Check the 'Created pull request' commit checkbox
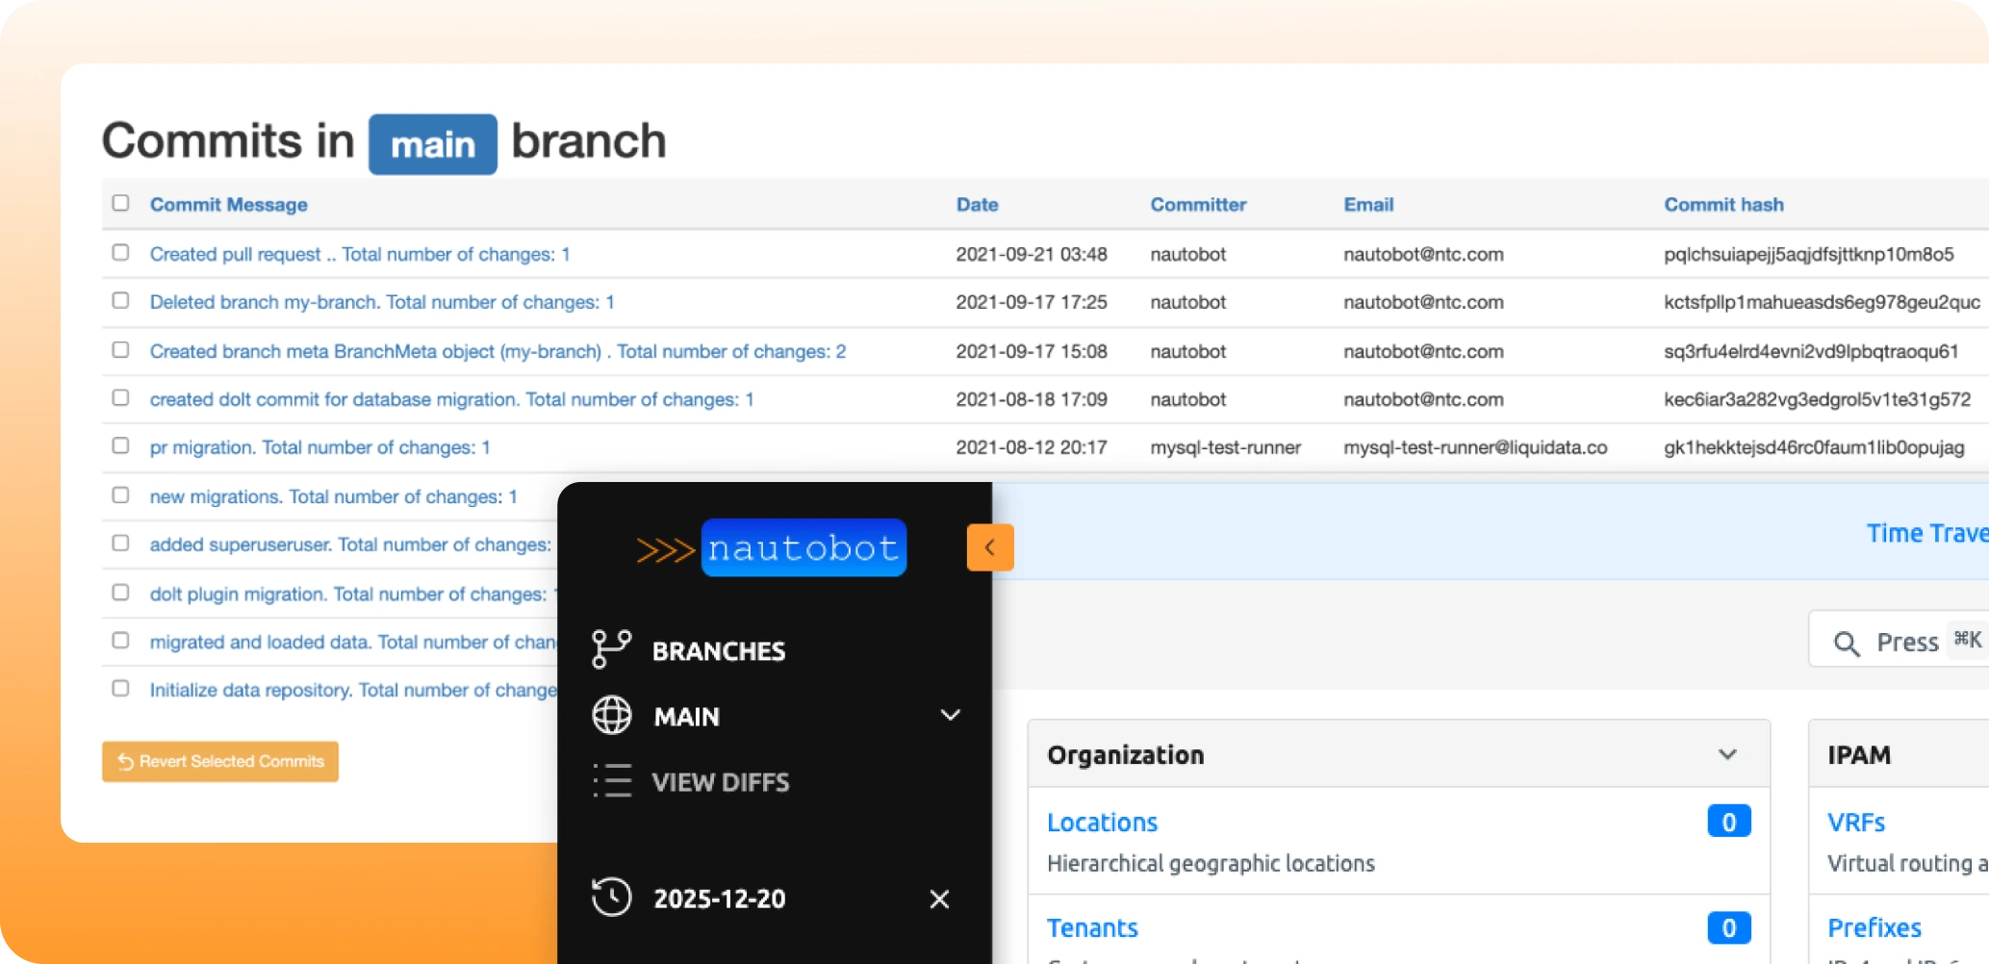 (x=120, y=252)
